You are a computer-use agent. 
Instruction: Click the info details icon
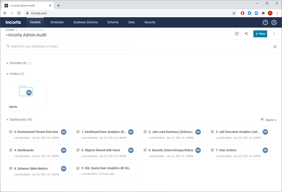(x=237, y=34)
